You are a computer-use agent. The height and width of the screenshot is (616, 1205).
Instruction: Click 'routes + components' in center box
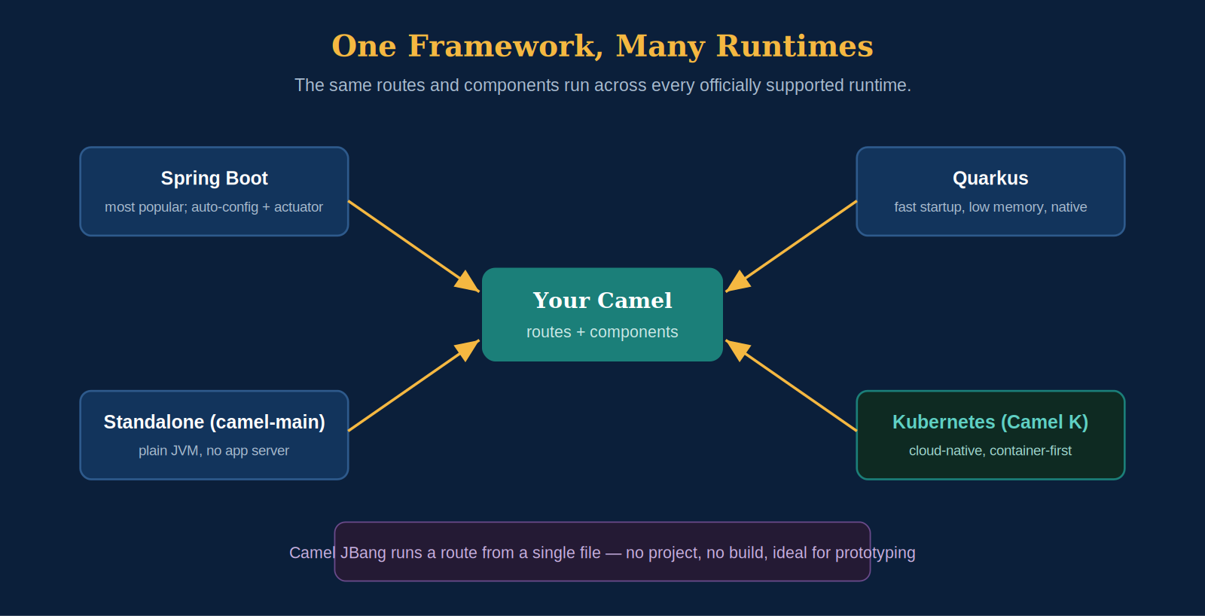(x=602, y=332)
